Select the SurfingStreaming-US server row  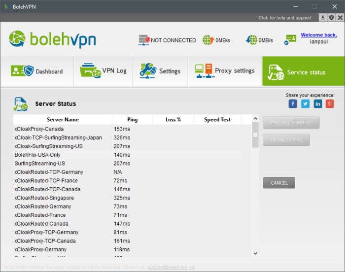point(133,163)
